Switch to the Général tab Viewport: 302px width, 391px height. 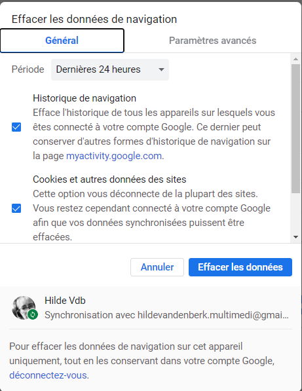point(62,41)
